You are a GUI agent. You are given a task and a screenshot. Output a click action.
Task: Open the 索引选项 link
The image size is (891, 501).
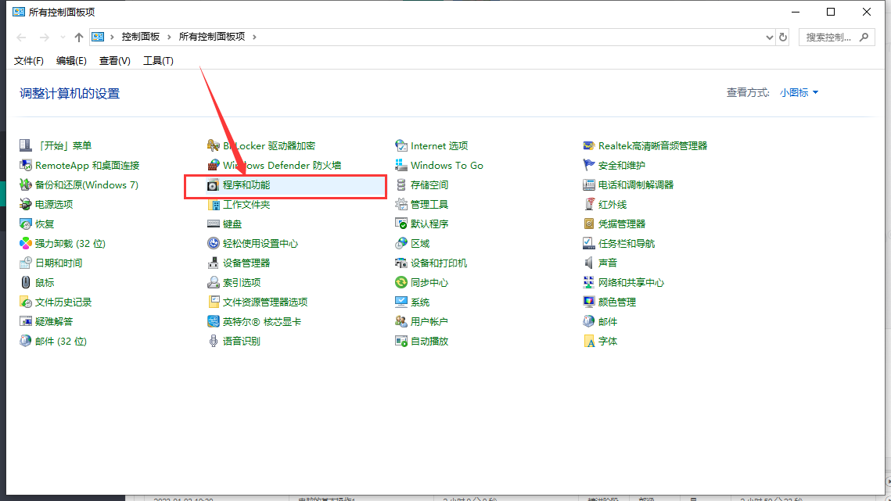pyautogui.click(x=242, y=282)
